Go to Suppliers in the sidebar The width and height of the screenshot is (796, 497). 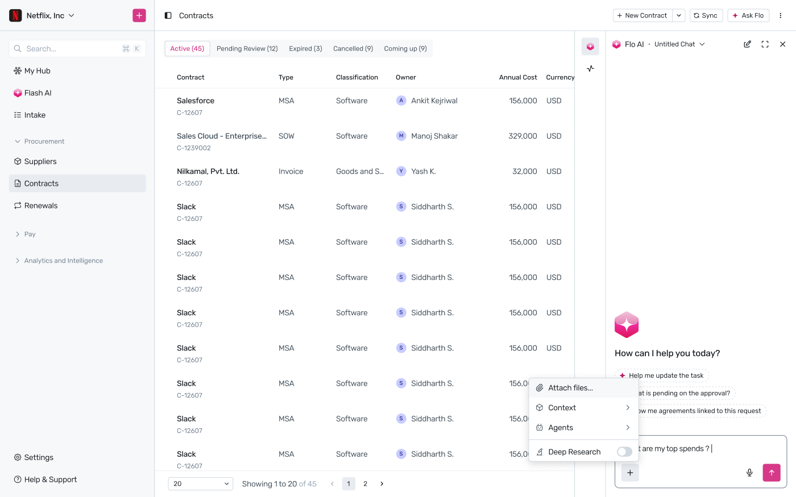[77, 161]
